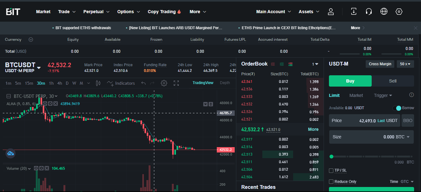Click the TradingView cloud logo on chart
This screenshot has width=421, height=192.
[x=10, y=153]
